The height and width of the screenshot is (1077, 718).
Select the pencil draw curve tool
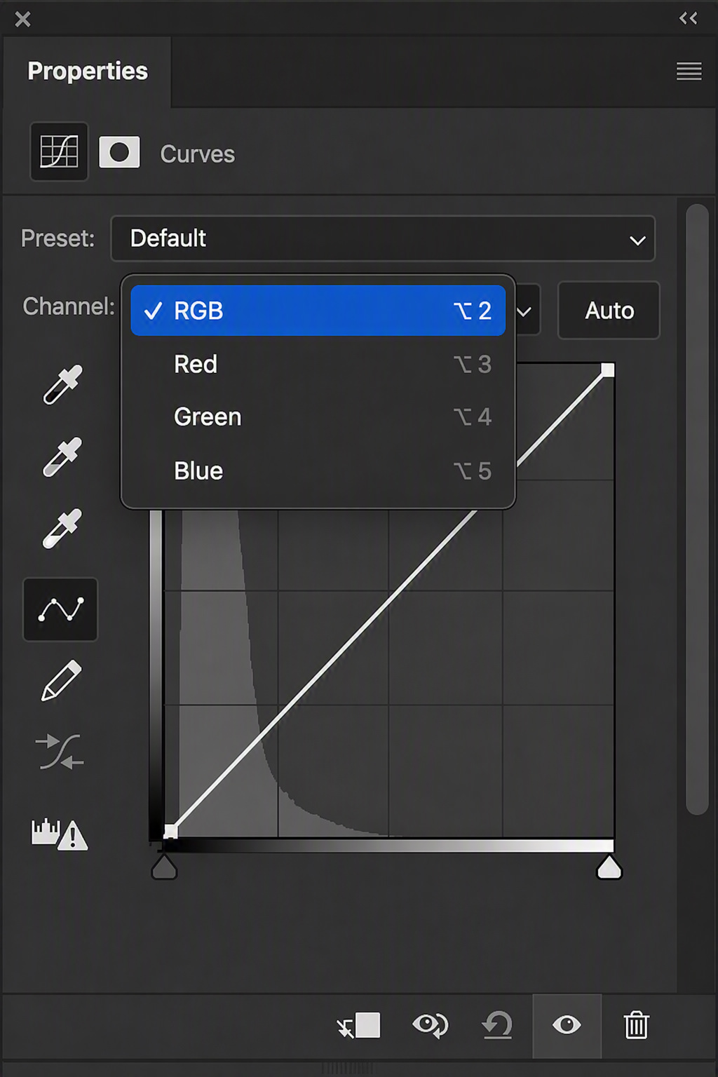pos(61,681)
